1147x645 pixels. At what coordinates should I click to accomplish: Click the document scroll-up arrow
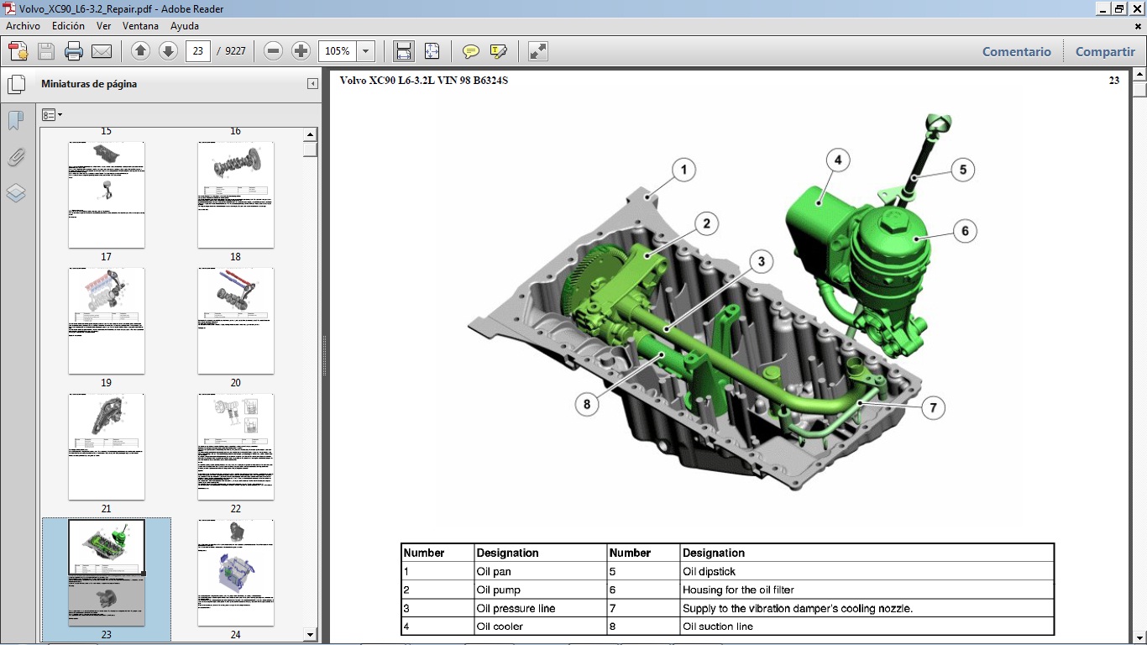point(1139,76)
